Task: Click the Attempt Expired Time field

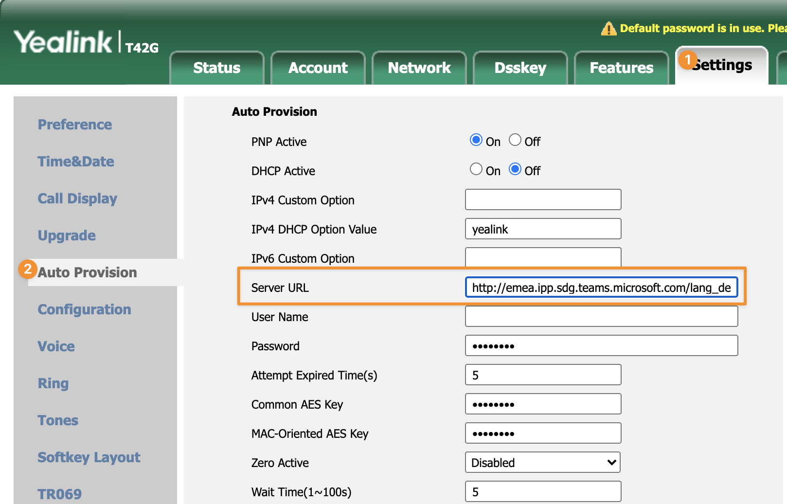Action: 543,375
